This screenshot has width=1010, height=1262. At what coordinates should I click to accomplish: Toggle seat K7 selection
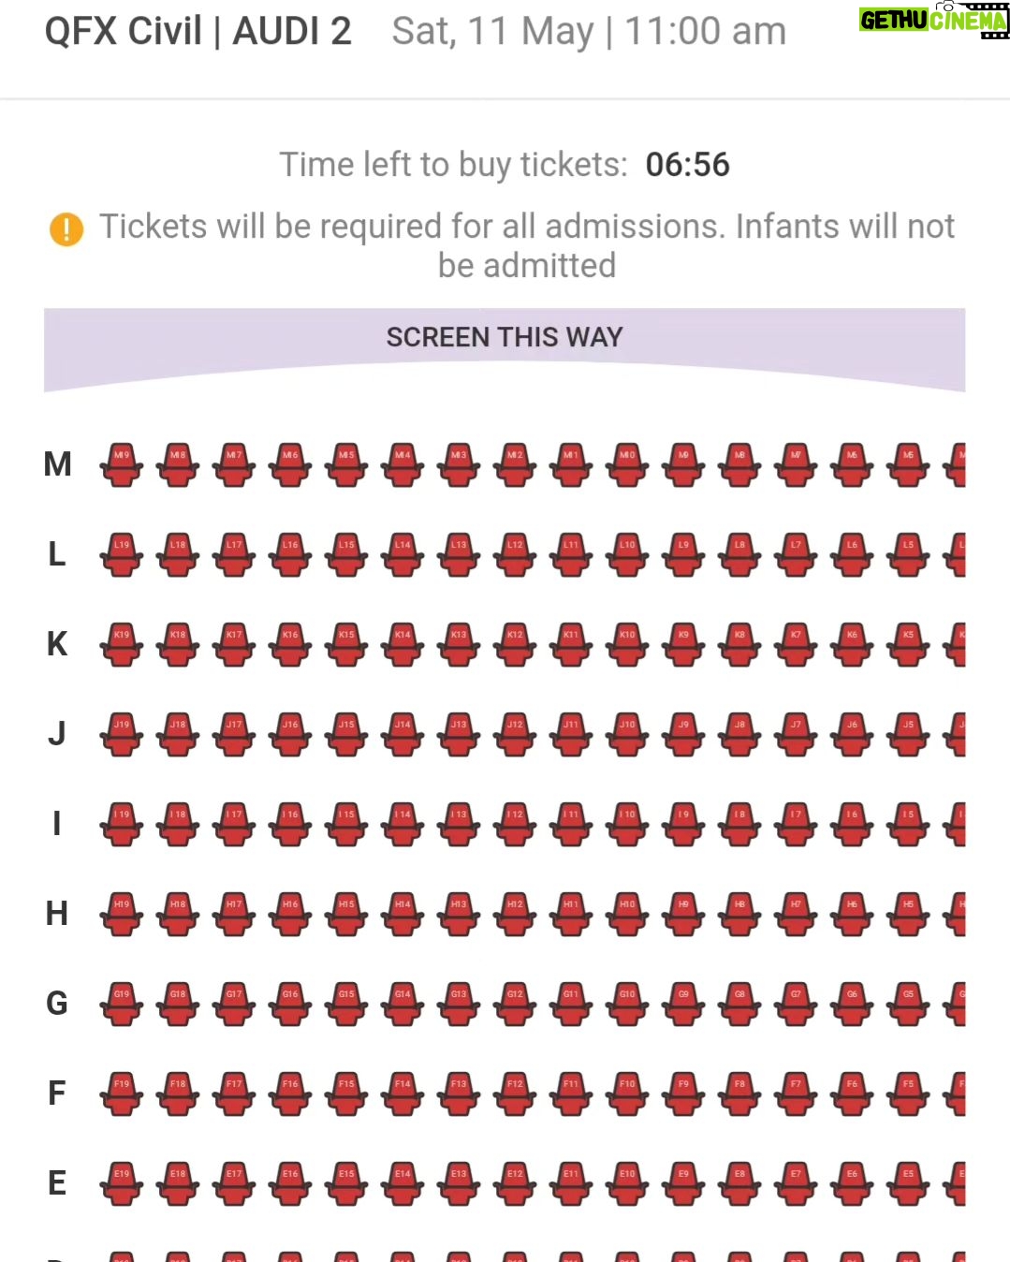point(796,644)
